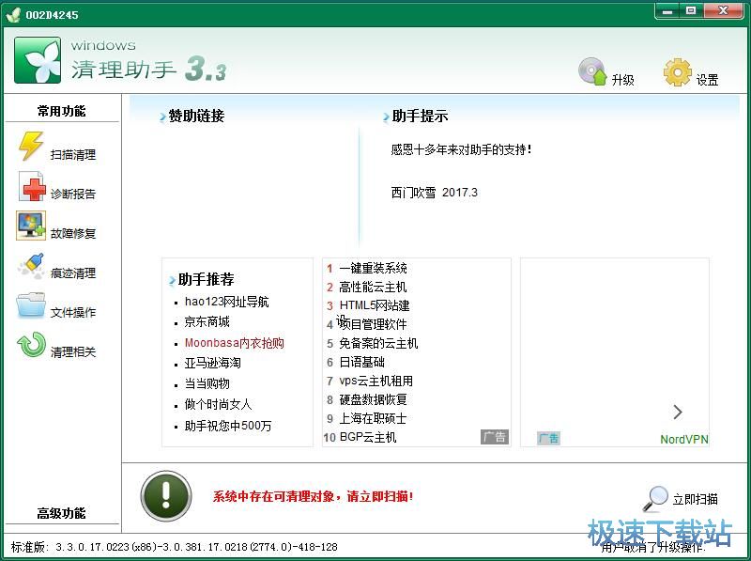Image resolution: width=751 pixels, height=561 pixels.
Task: Click the gray 广告 badge in the numbered list
Action: coord(495,437)
